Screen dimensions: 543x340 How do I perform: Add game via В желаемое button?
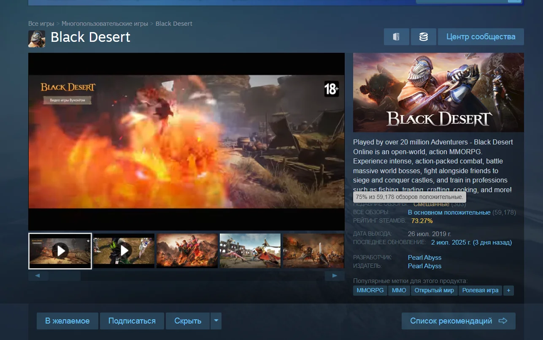68,321
